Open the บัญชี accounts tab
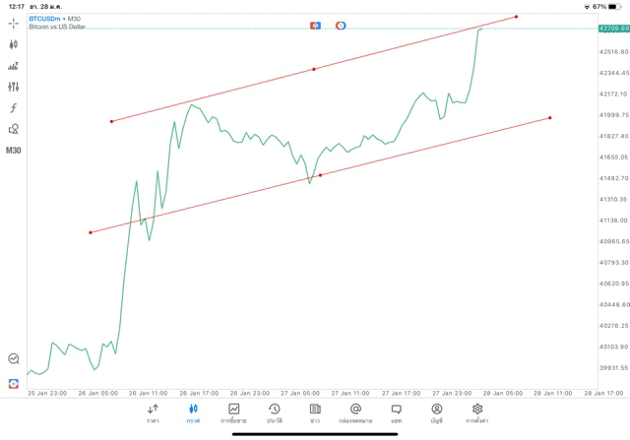This screenshot has height=440, width=630. (436, 413)
